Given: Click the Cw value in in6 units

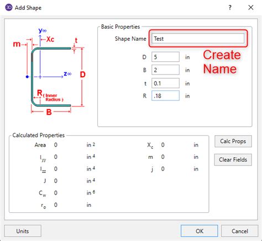Looking at the screenshot, I should [x=56, y=193].
